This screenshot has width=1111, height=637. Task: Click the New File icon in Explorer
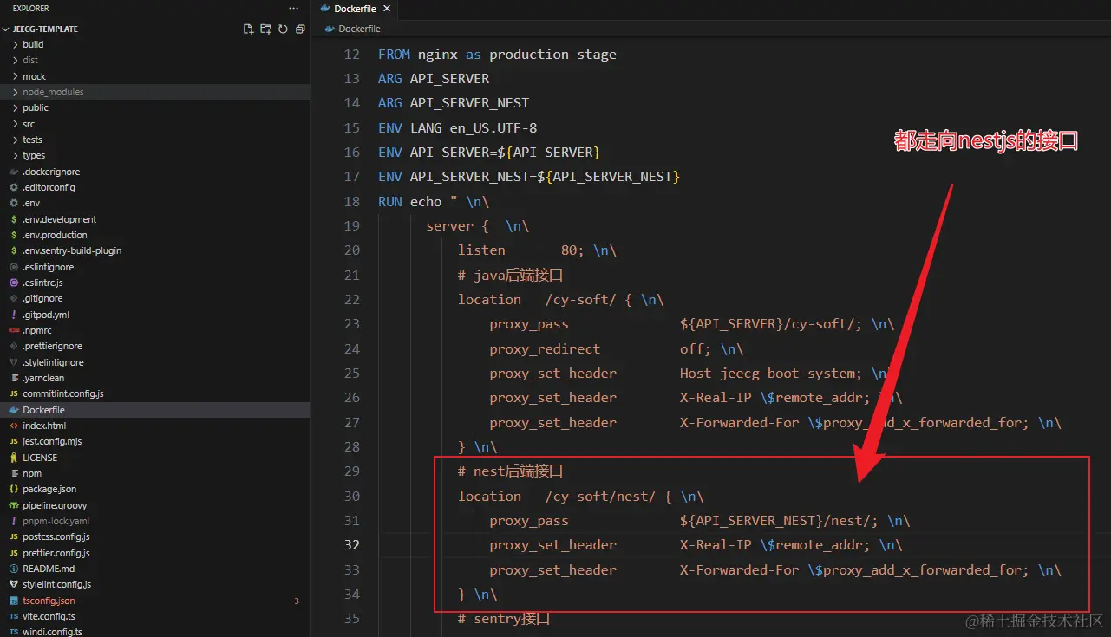(249, 29)
